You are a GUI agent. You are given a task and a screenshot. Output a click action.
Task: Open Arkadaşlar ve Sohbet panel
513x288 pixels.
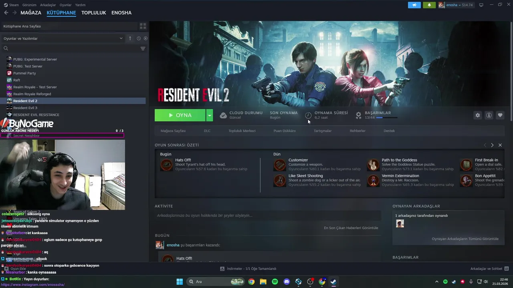(489, 269)
